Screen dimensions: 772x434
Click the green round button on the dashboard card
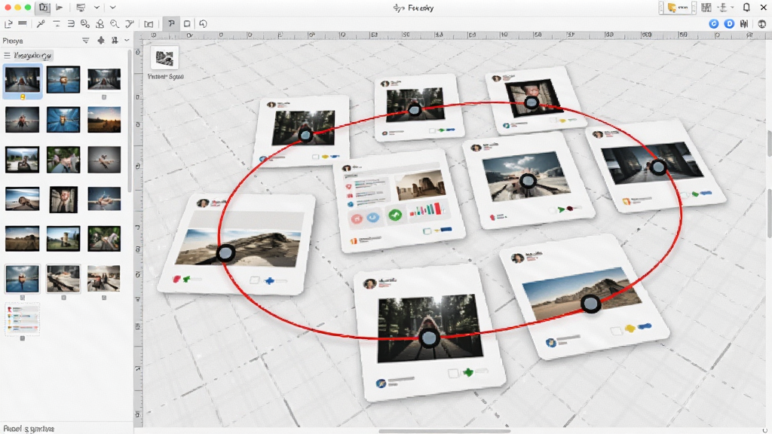[x=395, y=215]
